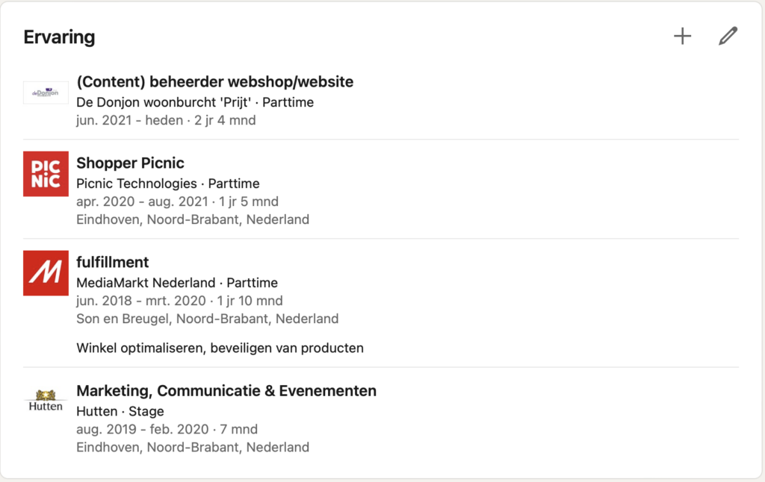Edit the experience section via the pencil icon

728,36
